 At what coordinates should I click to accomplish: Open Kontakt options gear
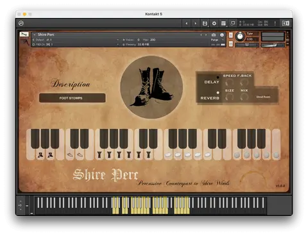pyautogui.click(x=214, y=23)
